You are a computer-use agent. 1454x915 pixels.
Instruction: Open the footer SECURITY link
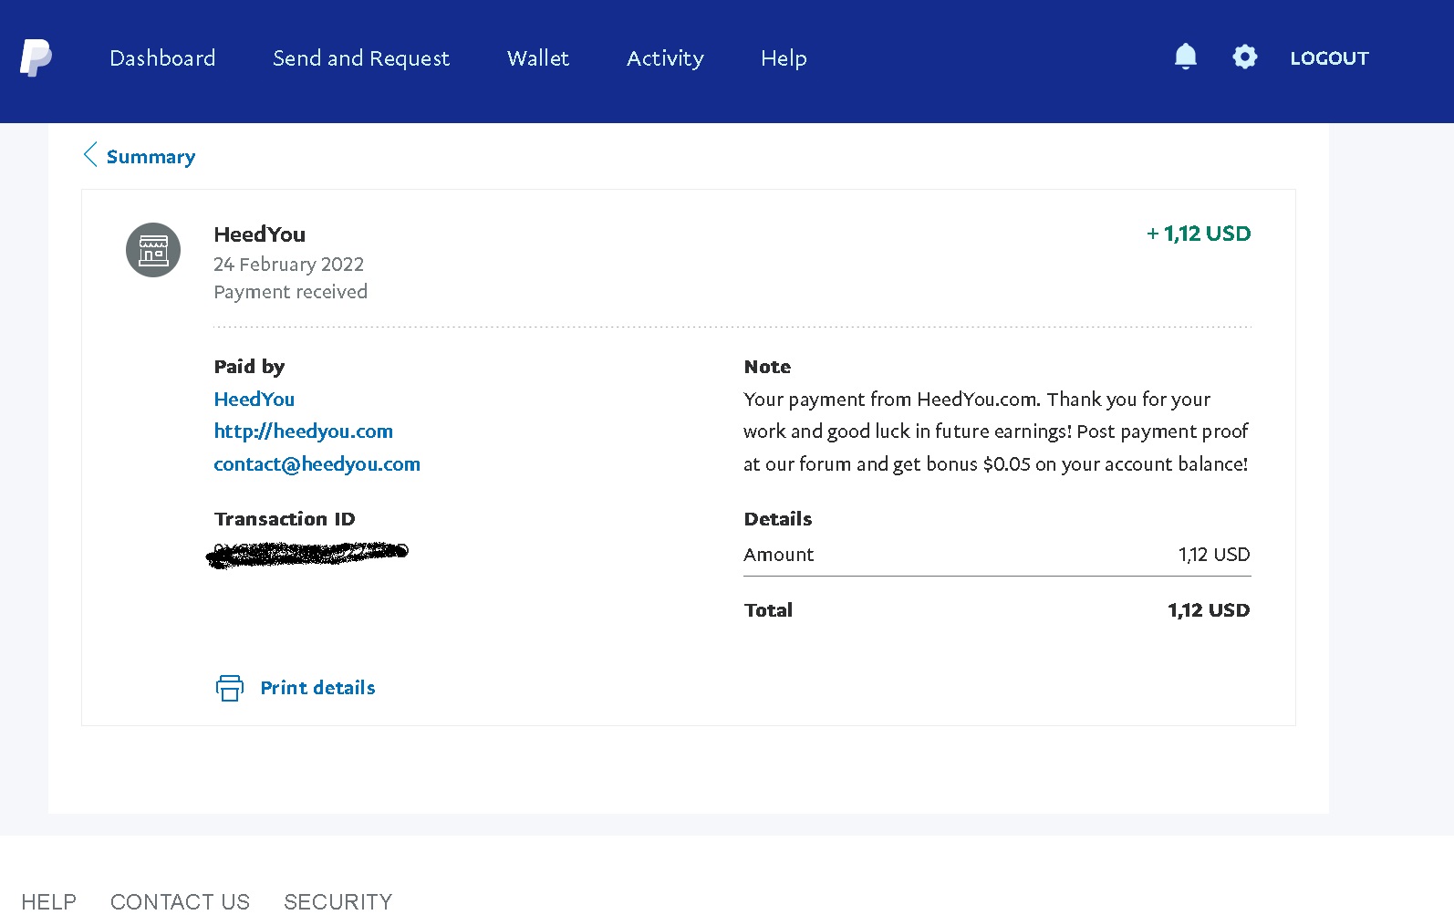[x=338, y=901]
